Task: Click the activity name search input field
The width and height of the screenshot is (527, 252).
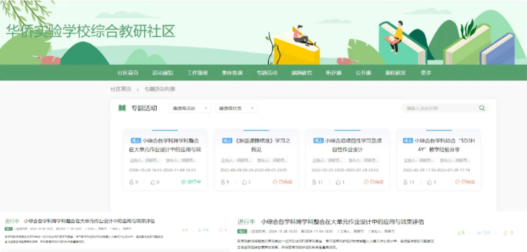Action: coord(440,108)
